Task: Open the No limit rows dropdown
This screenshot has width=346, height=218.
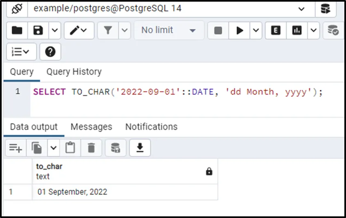Action: (168, 30)
